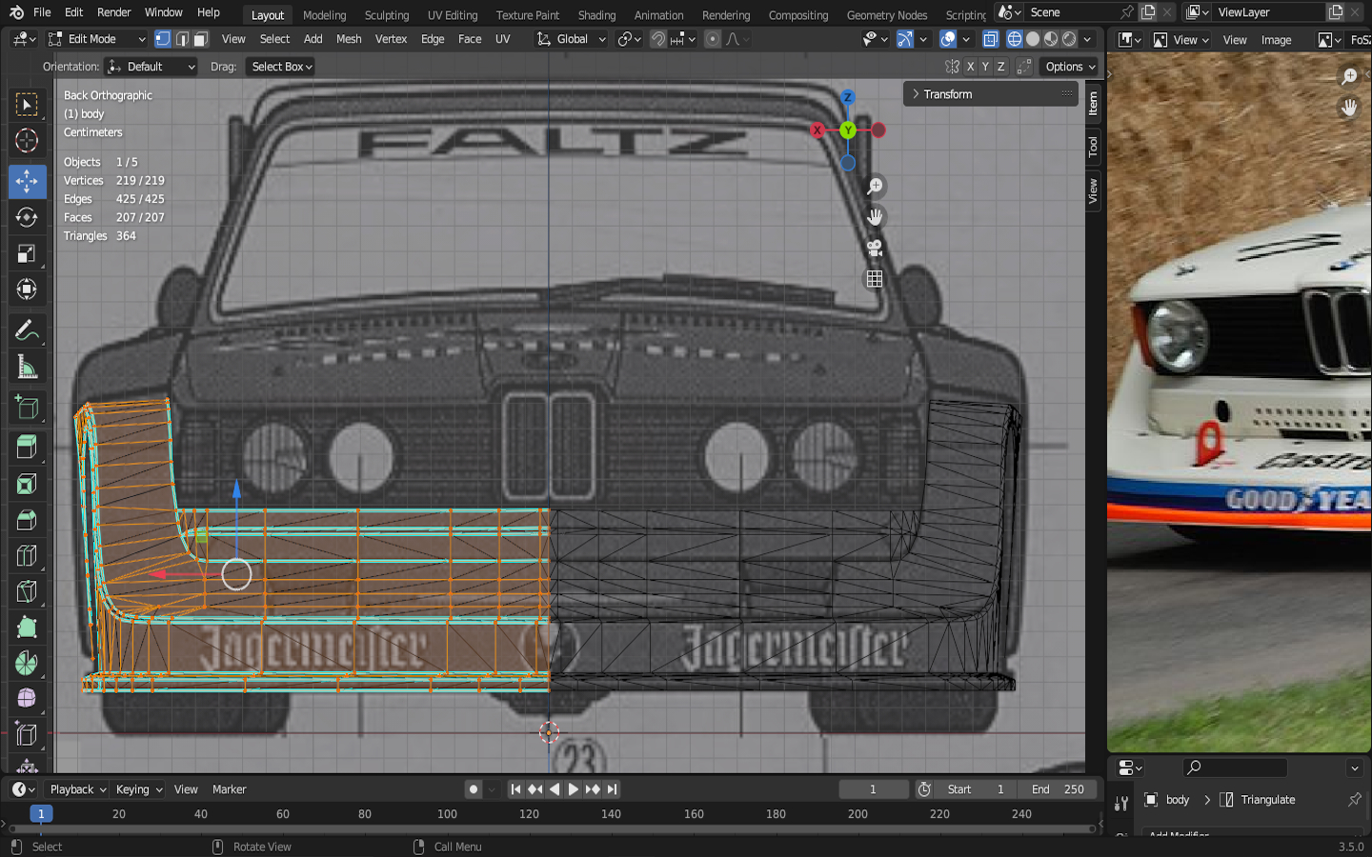
Task: Select the Edge Slide tool
Action: 27,736
